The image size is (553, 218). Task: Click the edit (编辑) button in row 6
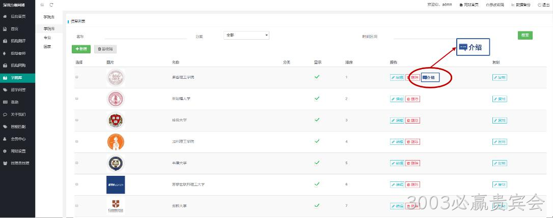click(397, 185)
